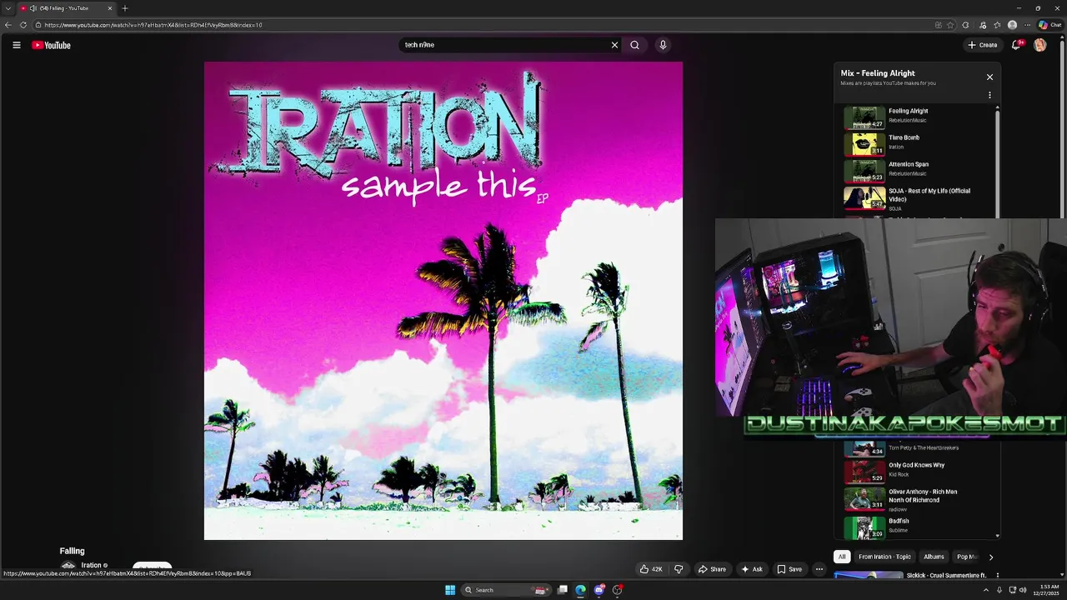Clear the search box with the X
Image resolution: width=1067 pixels, height=600 pixels.
pos(614,45)
